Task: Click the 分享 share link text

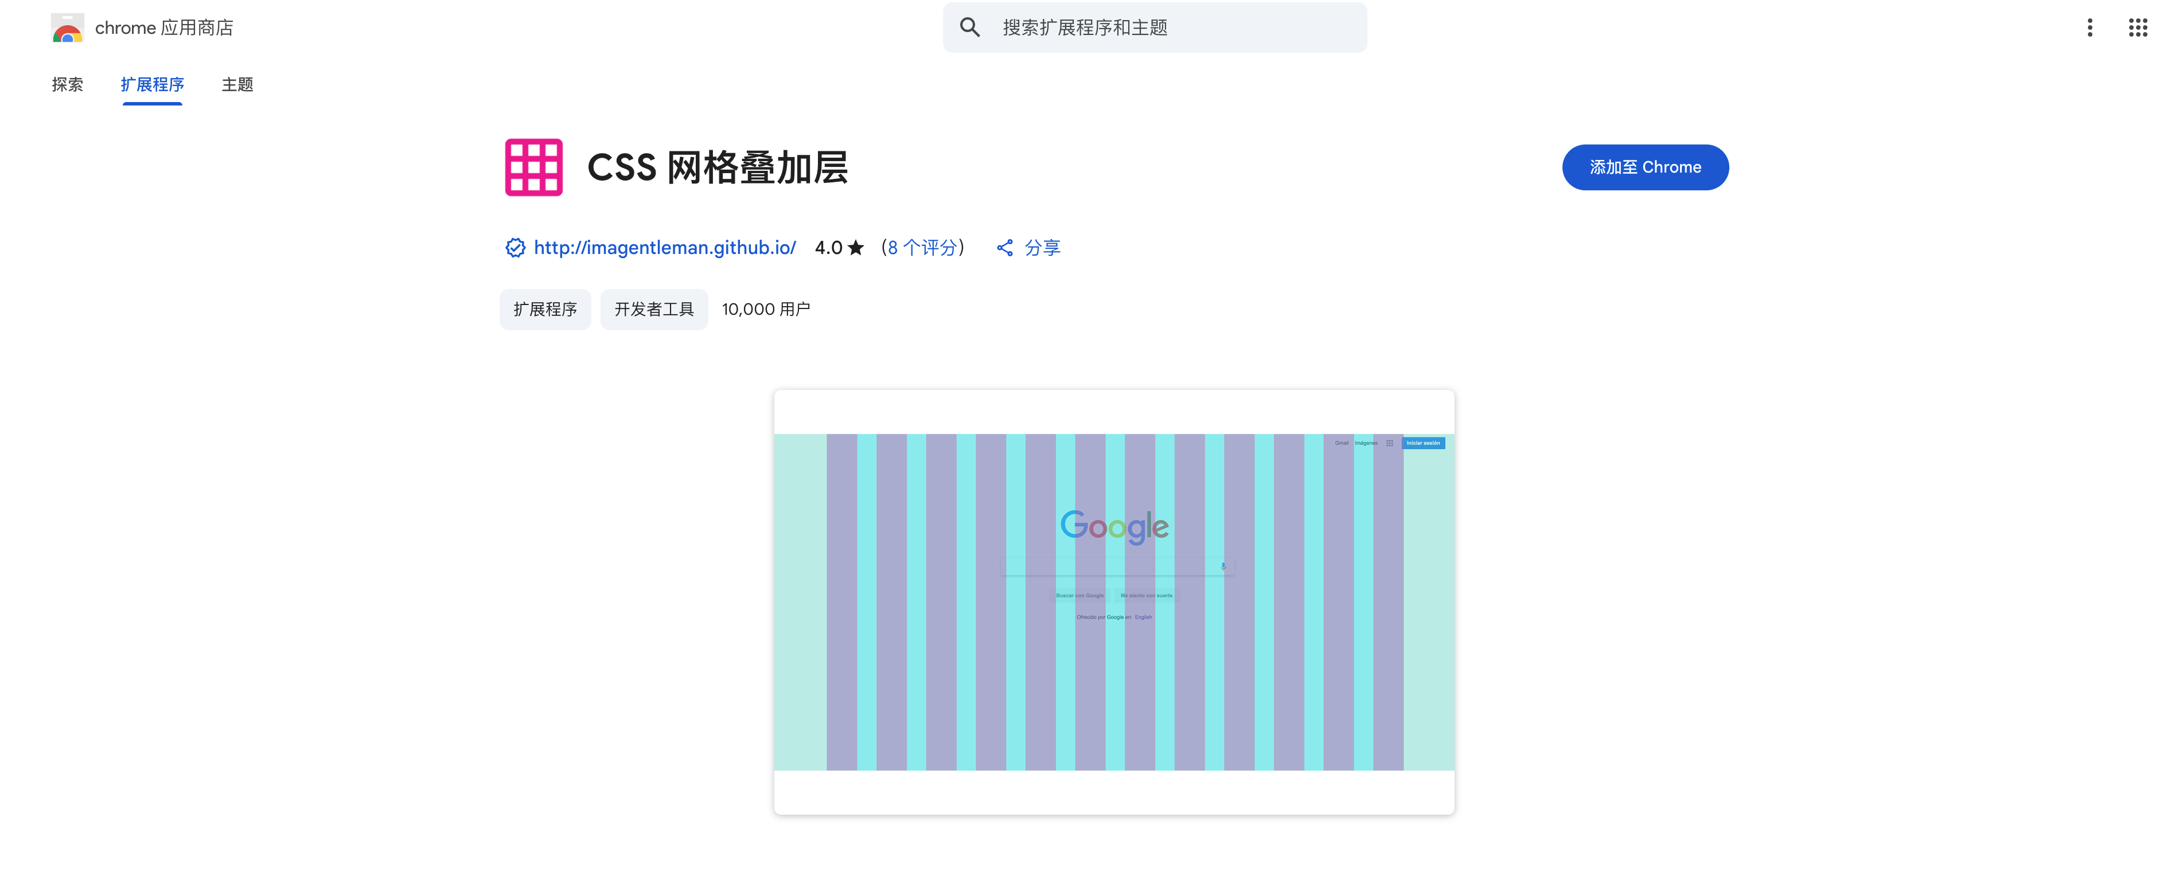Action: [x=1042, y=247]
